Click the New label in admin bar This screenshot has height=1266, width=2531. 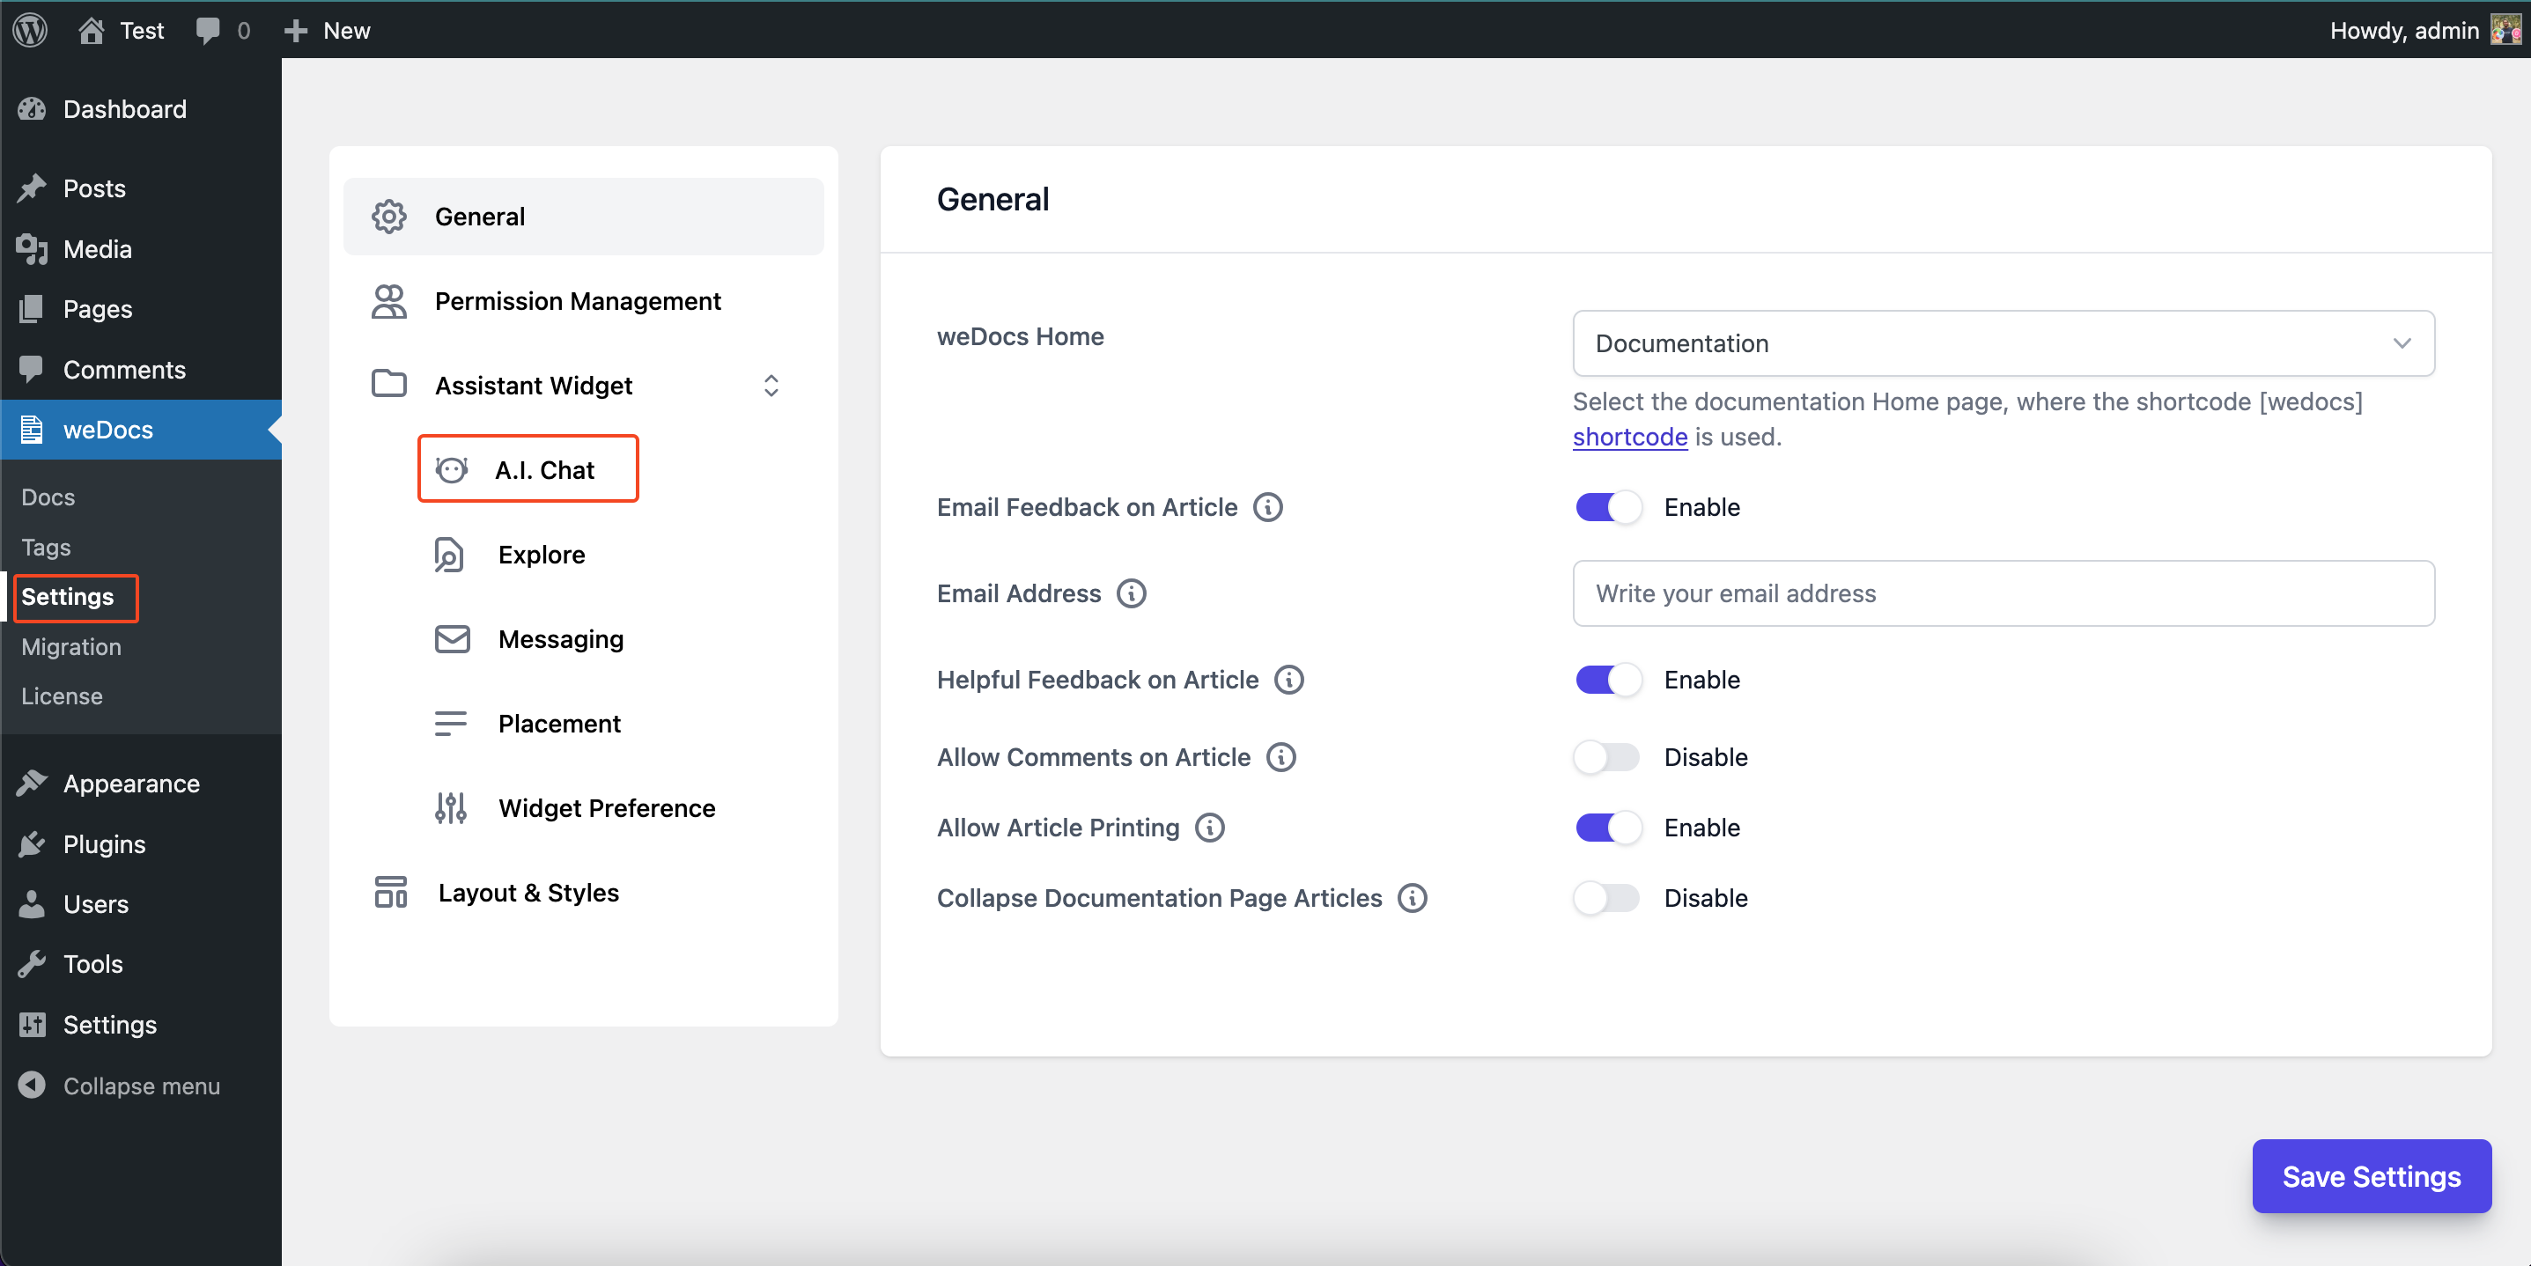point(347,31)
